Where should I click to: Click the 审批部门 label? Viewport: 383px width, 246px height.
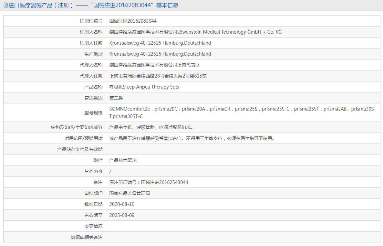click(x=94, y=193)
